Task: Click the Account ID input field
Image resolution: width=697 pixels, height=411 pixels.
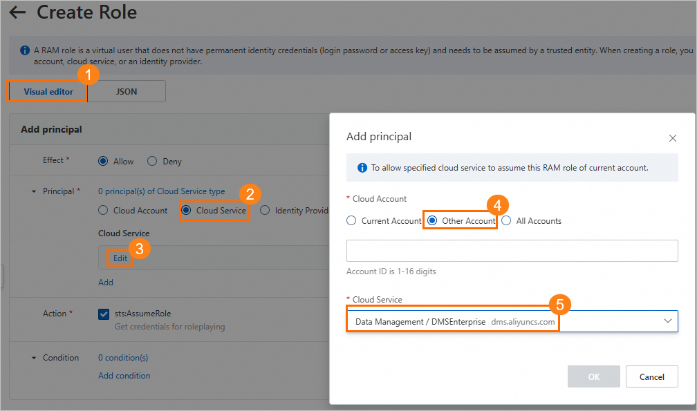Action: click(512, 251)
